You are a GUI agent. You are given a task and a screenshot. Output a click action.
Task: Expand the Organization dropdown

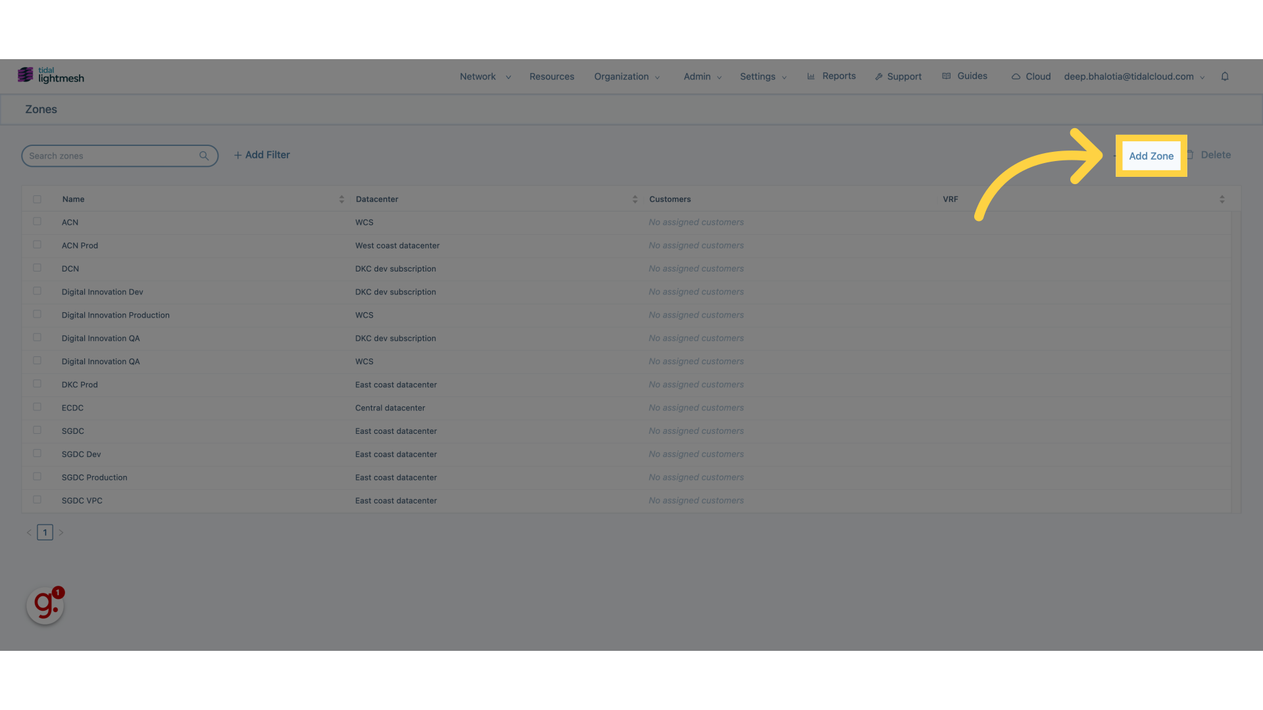click(x=626, y=76)
